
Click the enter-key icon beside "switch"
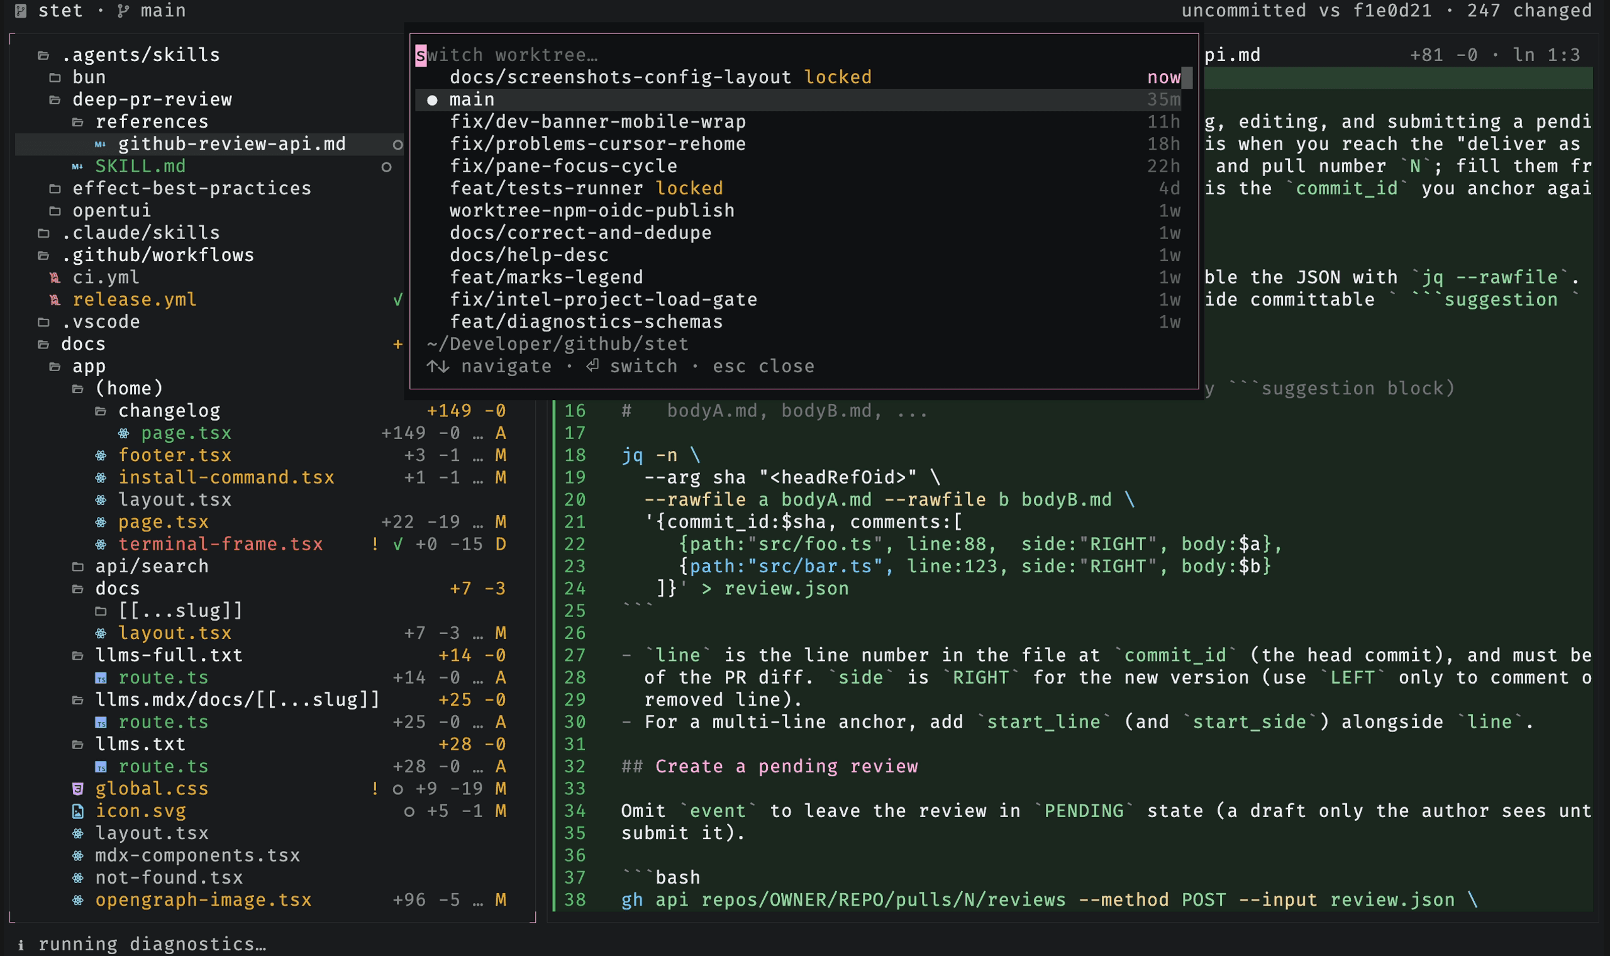(x=592, y=367)
